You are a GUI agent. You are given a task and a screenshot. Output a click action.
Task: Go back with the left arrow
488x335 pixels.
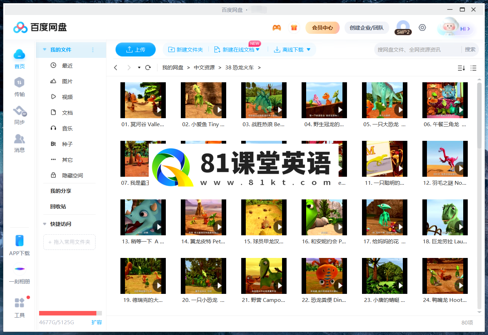coord(116,68)
